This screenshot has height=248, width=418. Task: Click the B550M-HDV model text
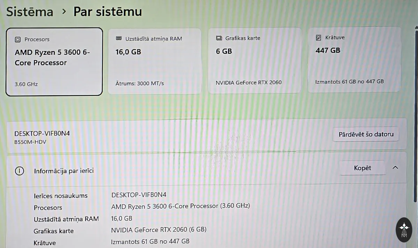(30, 142)
